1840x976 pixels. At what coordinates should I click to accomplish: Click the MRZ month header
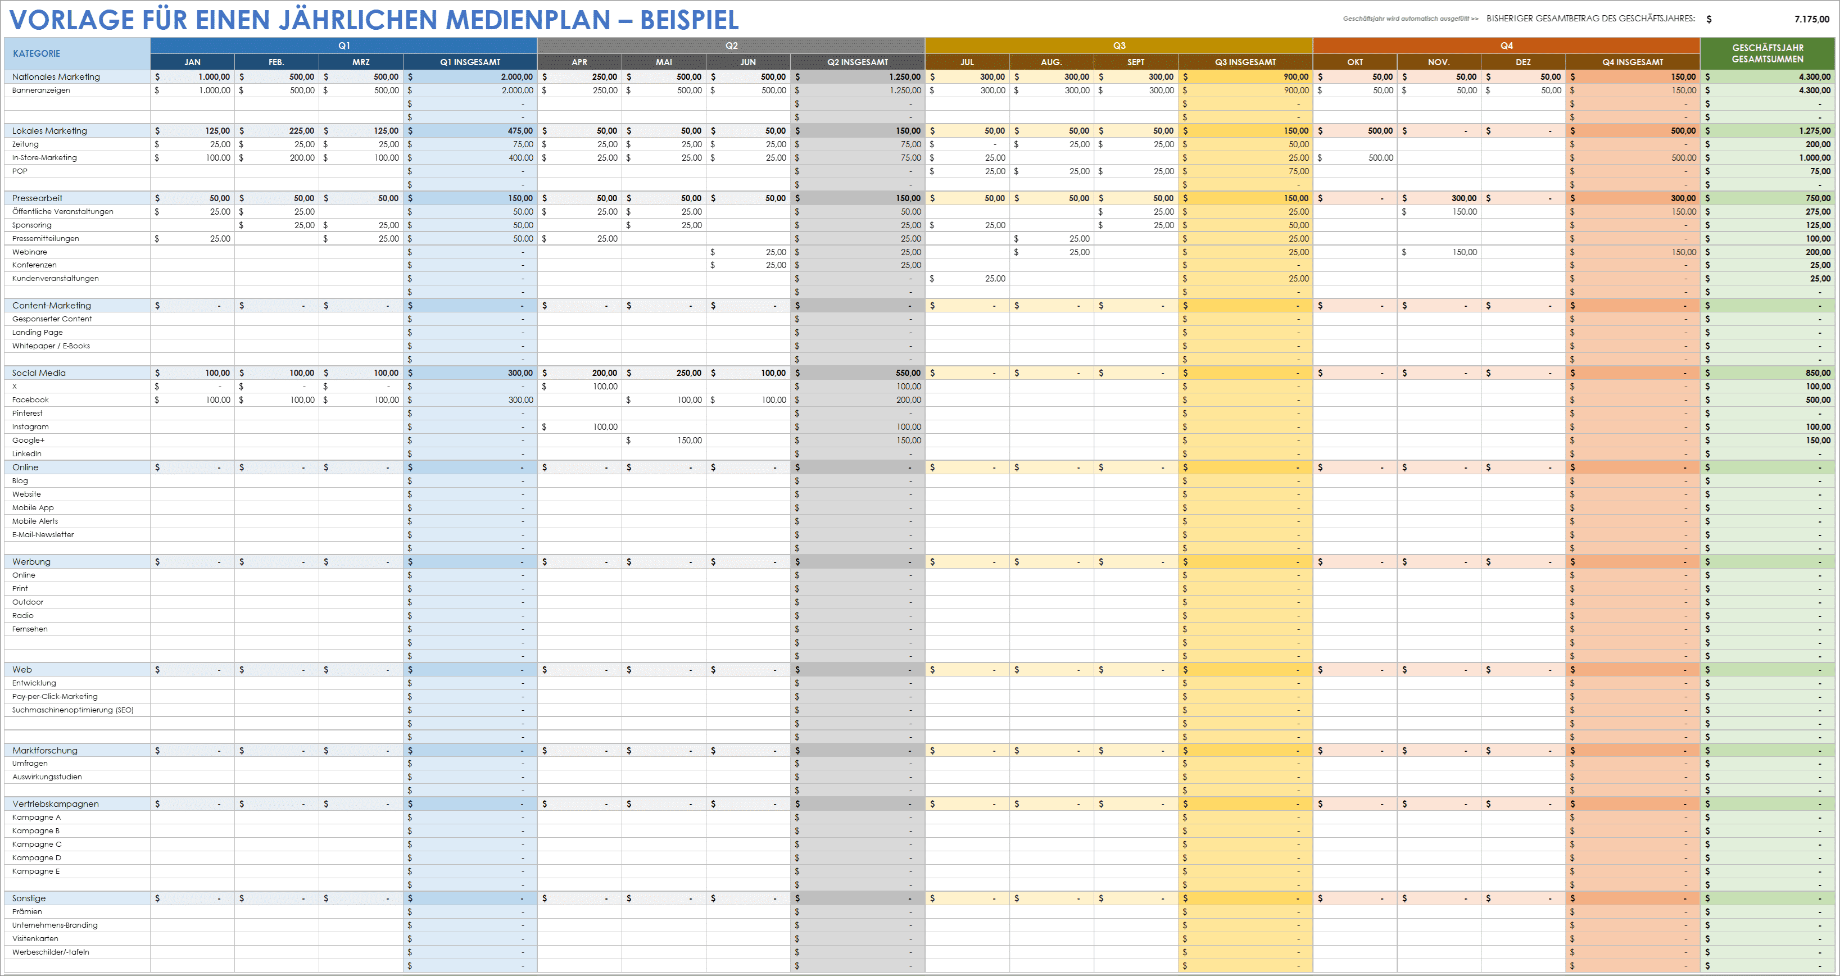(x=361, y=62)
